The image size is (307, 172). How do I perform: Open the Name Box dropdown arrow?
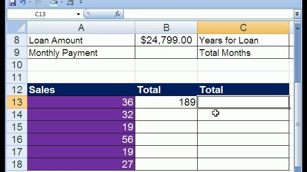click(78, 14)
